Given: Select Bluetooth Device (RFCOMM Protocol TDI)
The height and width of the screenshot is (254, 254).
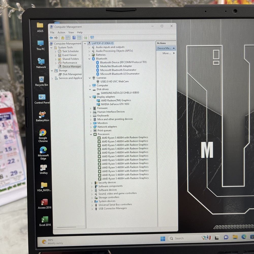Looking at the screenshot, I should coord(123,62).
